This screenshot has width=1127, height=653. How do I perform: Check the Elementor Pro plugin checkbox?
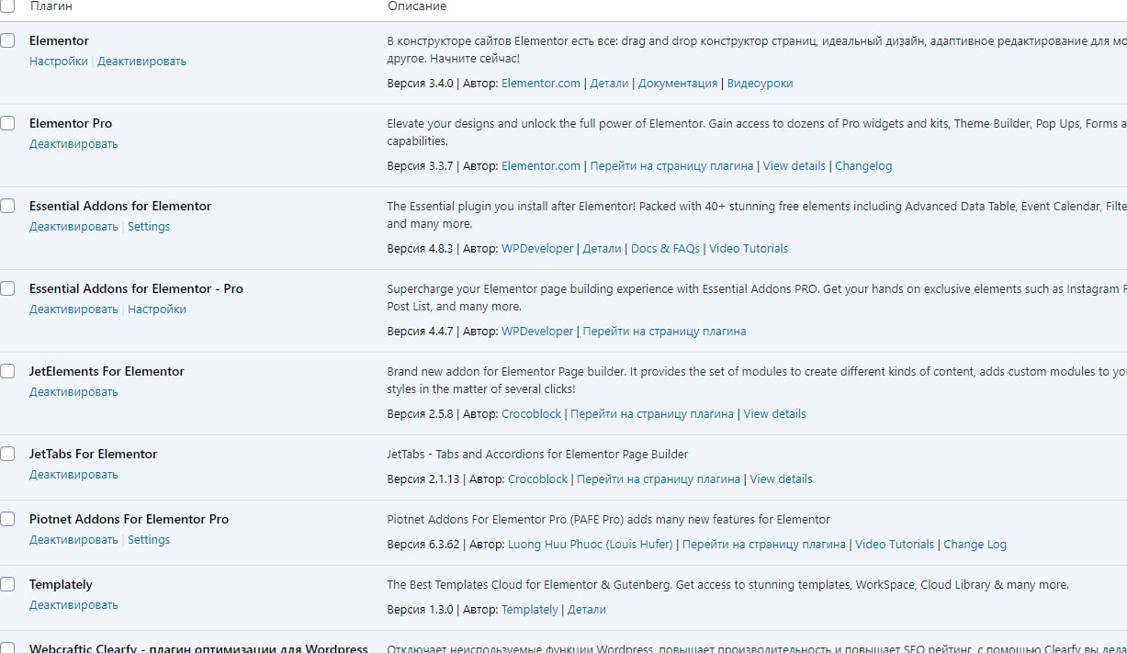pyautogui.click(x=7, y=123)
